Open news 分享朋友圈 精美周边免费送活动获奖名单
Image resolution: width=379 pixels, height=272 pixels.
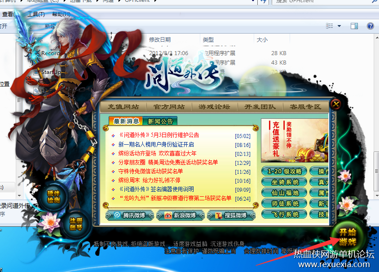168,162
